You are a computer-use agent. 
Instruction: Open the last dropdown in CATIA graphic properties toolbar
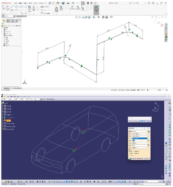coord(37,99)
